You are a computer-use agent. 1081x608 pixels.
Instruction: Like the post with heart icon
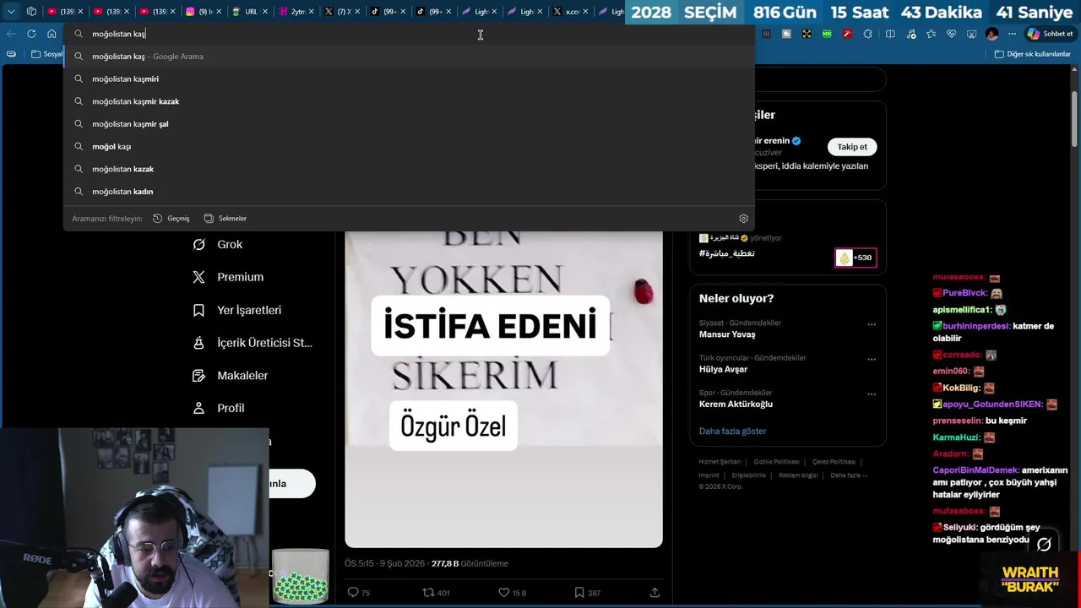click(x=503, y=593)
